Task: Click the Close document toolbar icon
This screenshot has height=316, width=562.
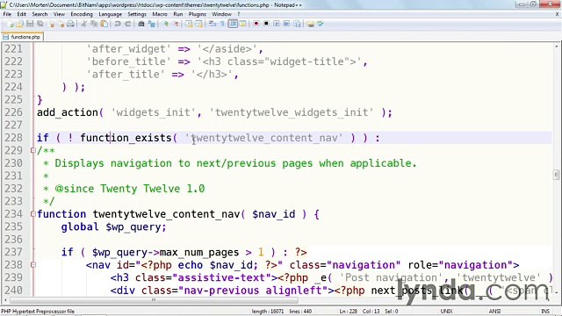Action: (x=51, y=24)
